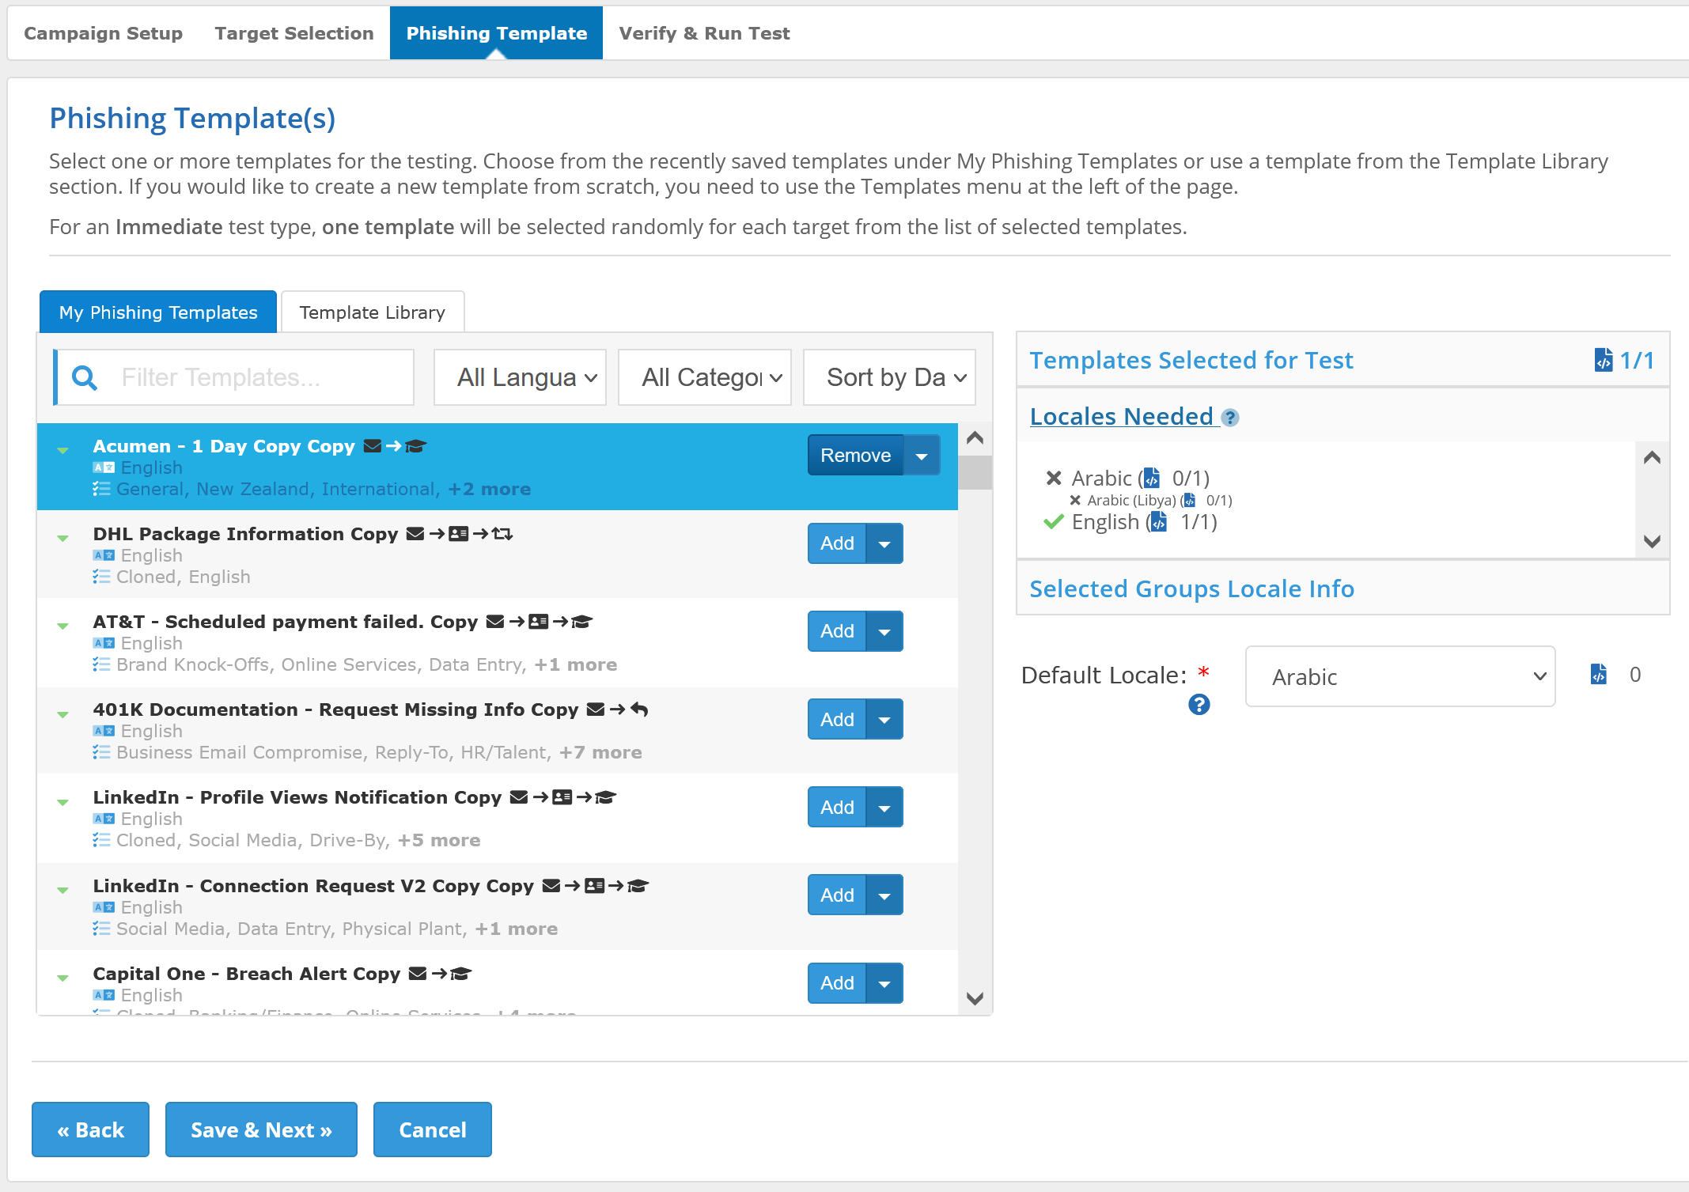Open the Default Locale Arabic dropdown
The height and width of the screenshot is (1192, 1689).
click(1399, 676)
